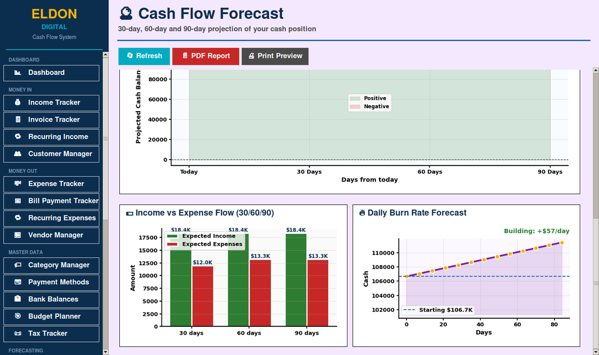Click the red 30 days expenses bar
This screenshot has width=599, height=355.
pos(203,296)
